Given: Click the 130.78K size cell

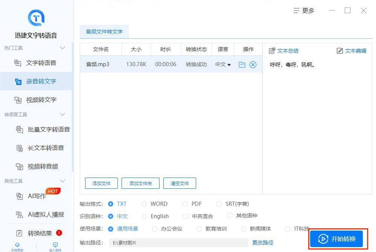Looking at the screenshot, I should pyautogui.click(x=136, y=64).
